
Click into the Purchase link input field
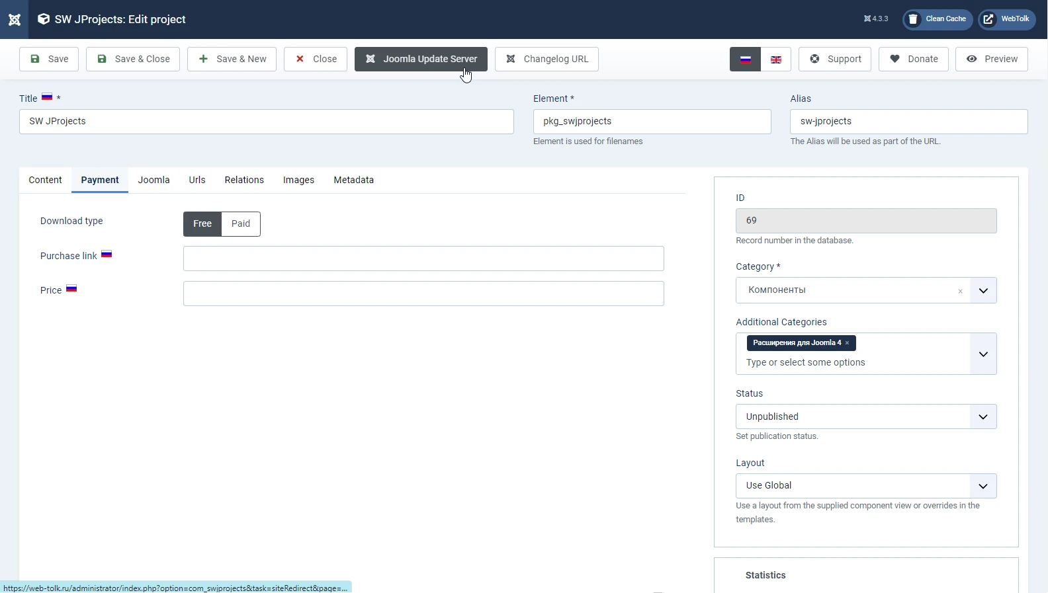(x=423, y=258)
